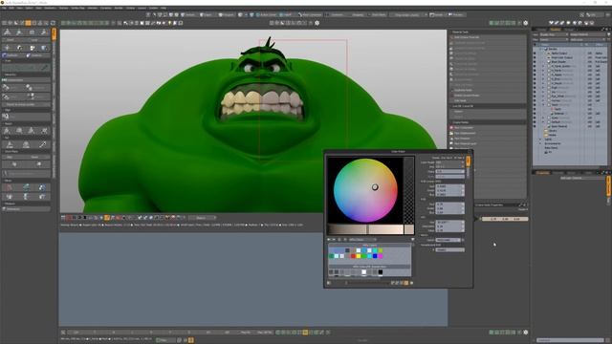
Task: Toggle visibility of the Final Color Output layer
Action: coord(535,57)
